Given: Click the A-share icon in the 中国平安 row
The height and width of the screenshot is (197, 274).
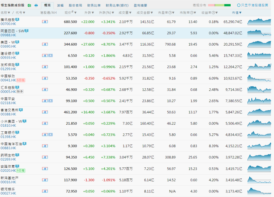Looking at the screenshot, I should (50, 101).
